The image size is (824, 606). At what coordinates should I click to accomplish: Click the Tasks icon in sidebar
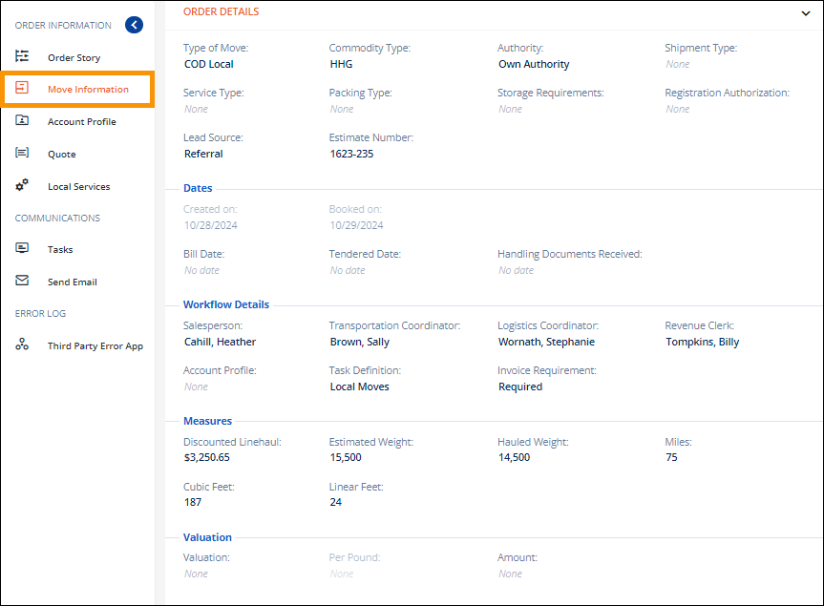tap(22, 249)
